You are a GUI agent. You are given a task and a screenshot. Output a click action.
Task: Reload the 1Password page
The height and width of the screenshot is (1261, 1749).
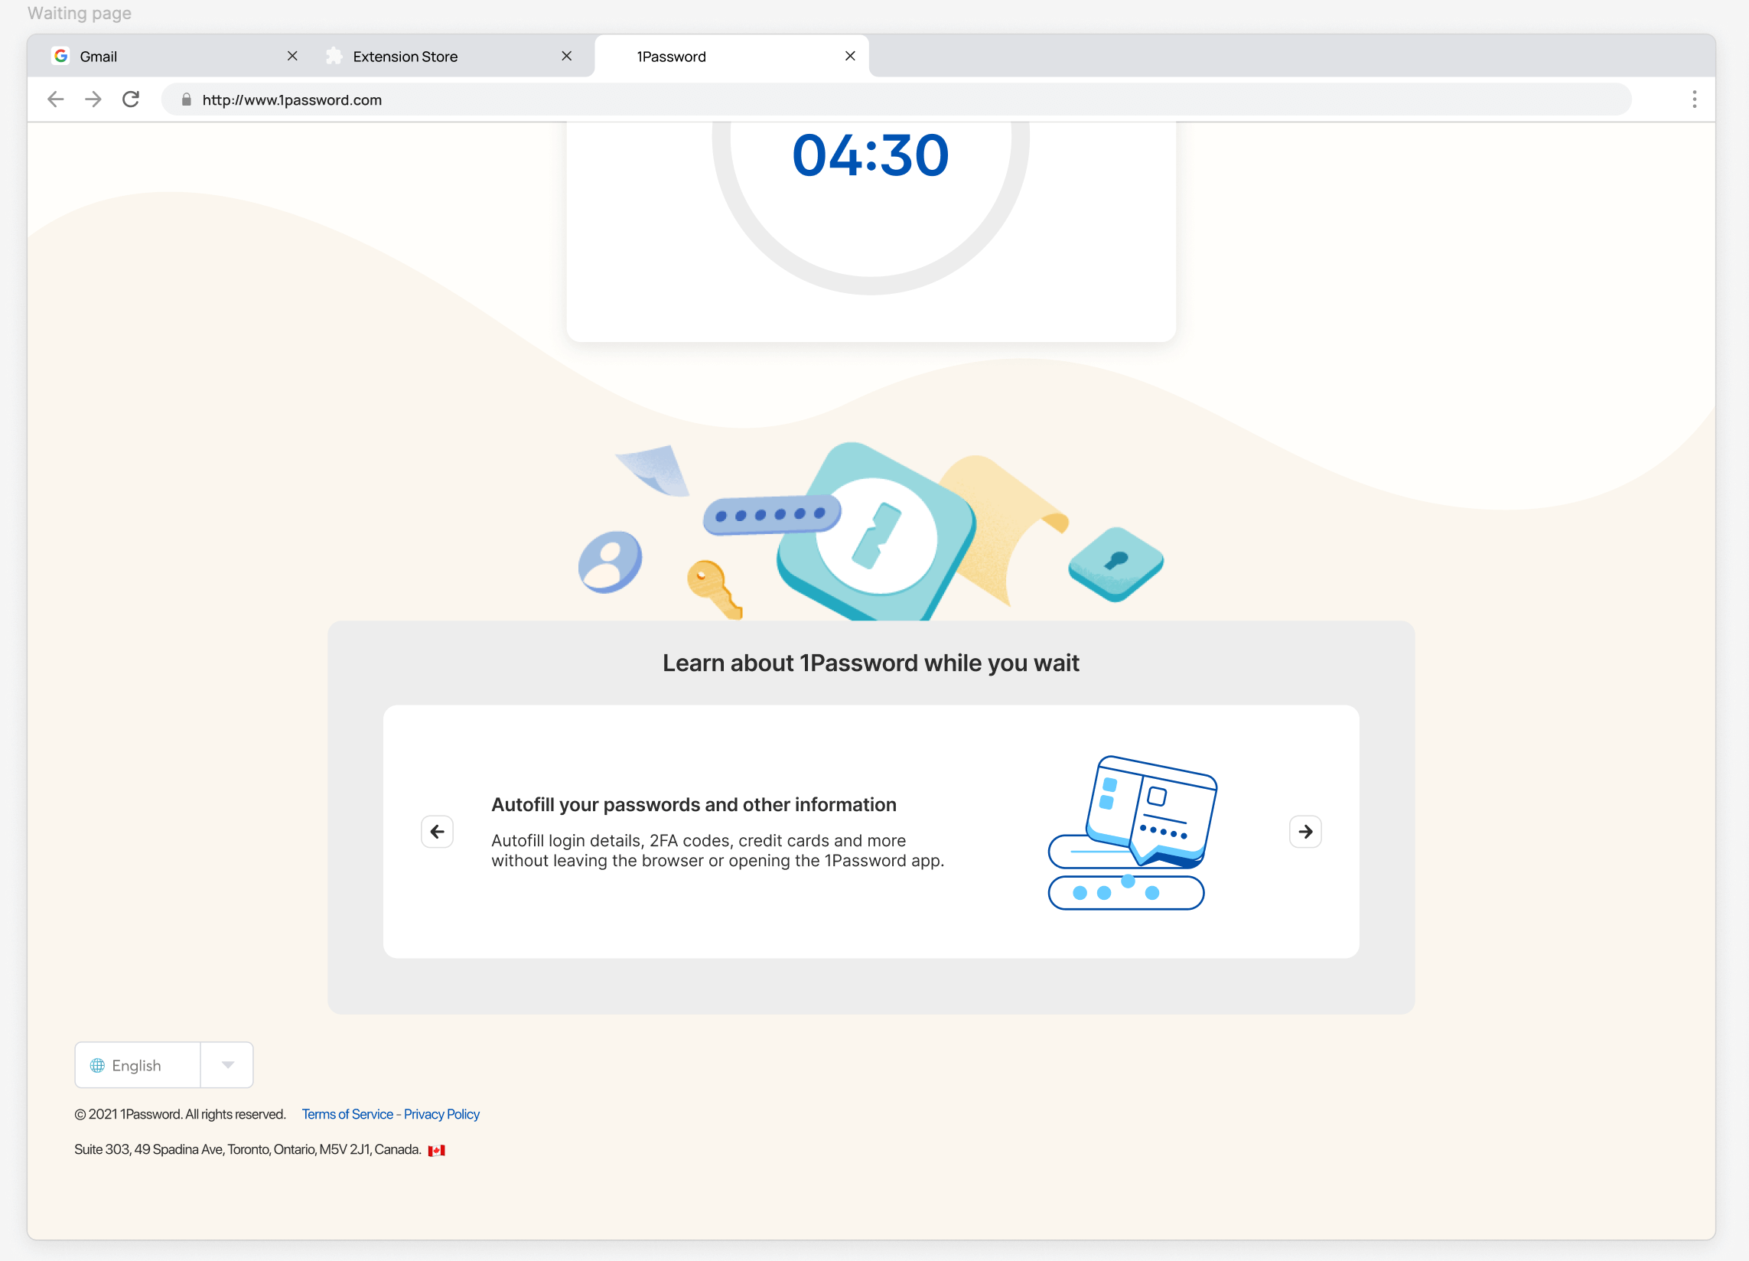coord(131,99)
